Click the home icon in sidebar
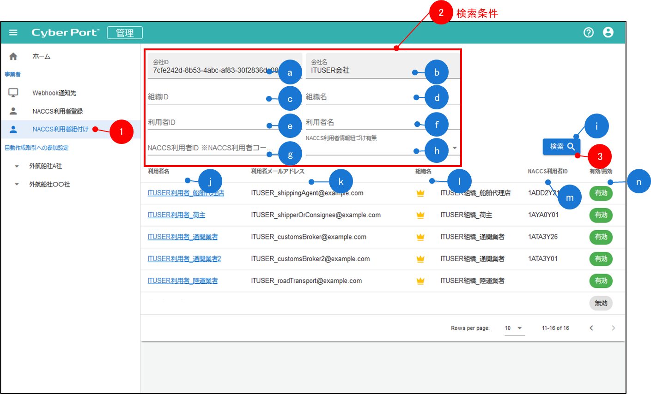The height and width of the screenshot is (394, 651). [13, 56]
